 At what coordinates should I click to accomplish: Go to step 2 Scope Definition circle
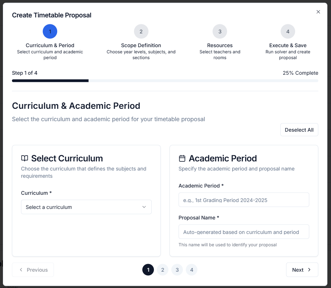coord(141,32)
